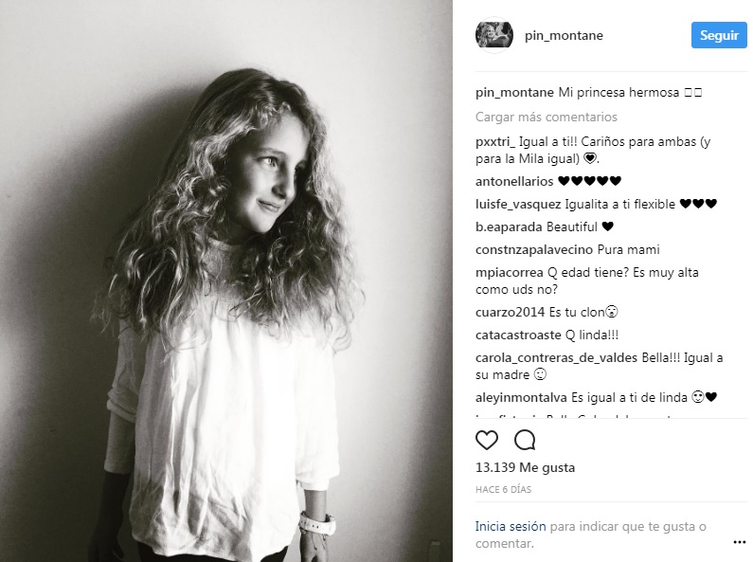Open pin_montane username in caption

pyautogui.click(x=514, y=92)
